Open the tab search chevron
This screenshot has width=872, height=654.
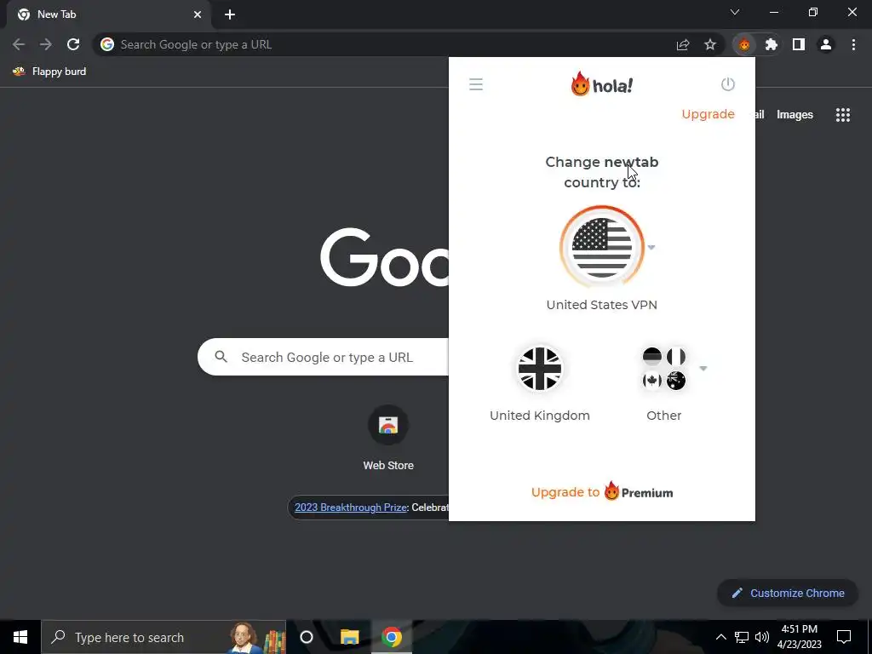point(735,12)
